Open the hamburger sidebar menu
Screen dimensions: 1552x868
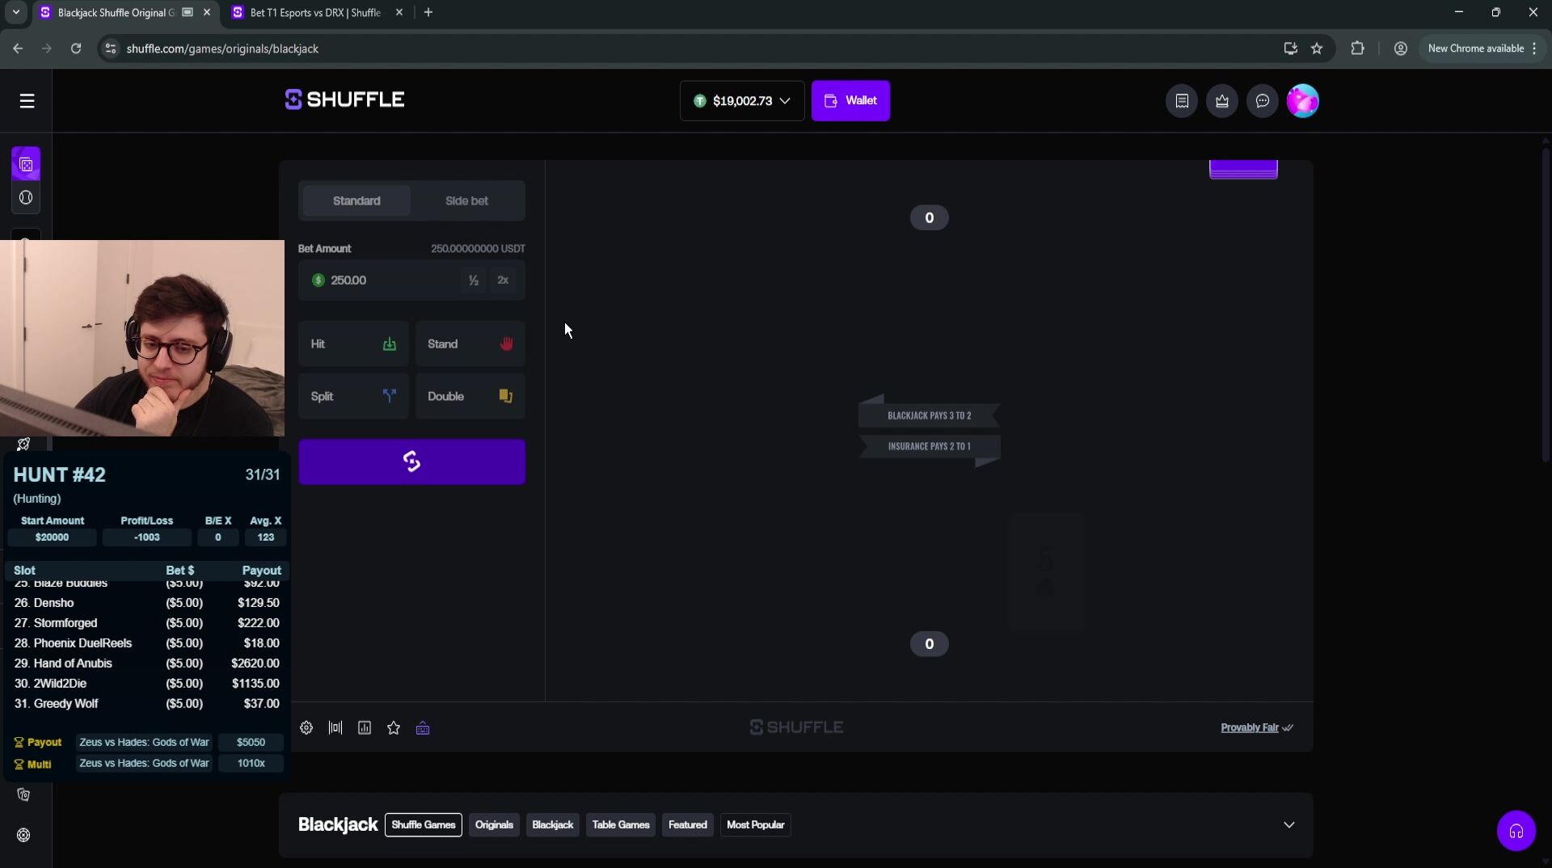(x=27, y=101)
